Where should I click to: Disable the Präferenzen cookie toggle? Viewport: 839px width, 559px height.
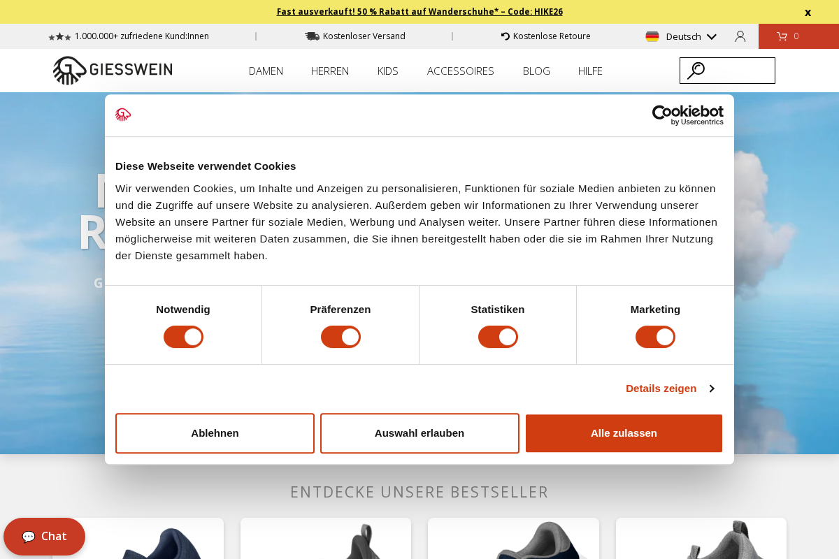[x=340, y=337]
